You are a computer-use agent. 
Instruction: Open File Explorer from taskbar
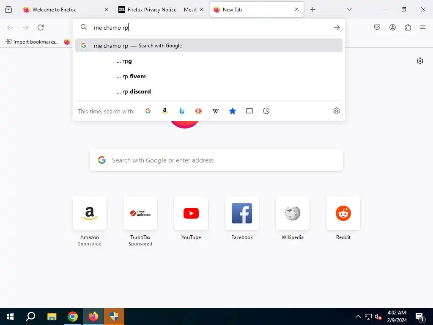[52, 317]
